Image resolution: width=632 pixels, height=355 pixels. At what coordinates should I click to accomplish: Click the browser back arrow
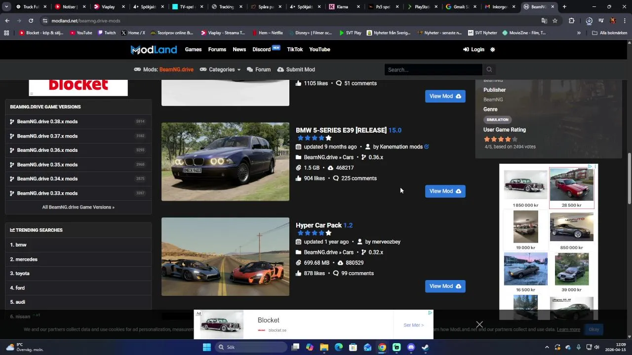pyautogui.click(x=7, y=21)
